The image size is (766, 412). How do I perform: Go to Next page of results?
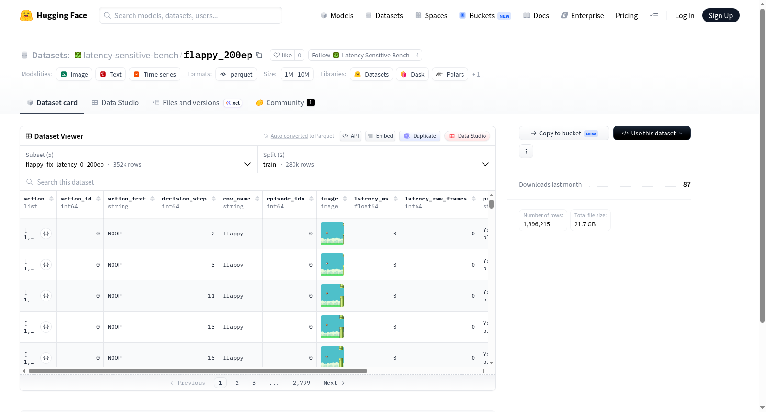click(x=334, y=383)
